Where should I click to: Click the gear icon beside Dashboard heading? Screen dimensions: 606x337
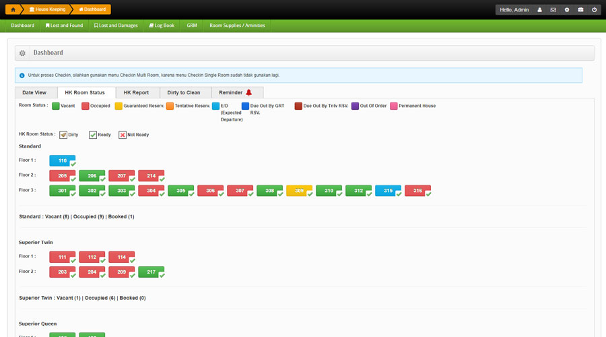pos(22,53)
